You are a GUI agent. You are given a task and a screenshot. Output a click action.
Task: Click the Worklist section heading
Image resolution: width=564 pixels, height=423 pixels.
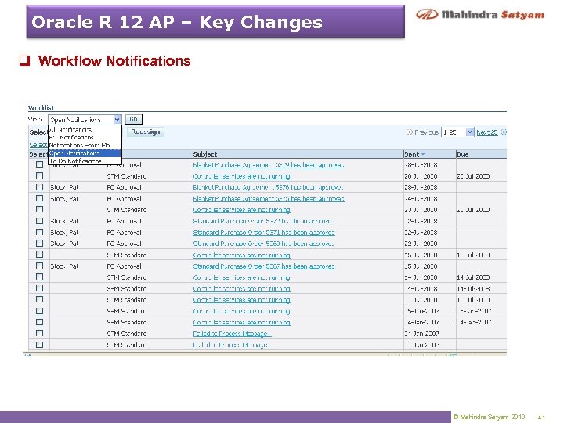coord(41,107)
